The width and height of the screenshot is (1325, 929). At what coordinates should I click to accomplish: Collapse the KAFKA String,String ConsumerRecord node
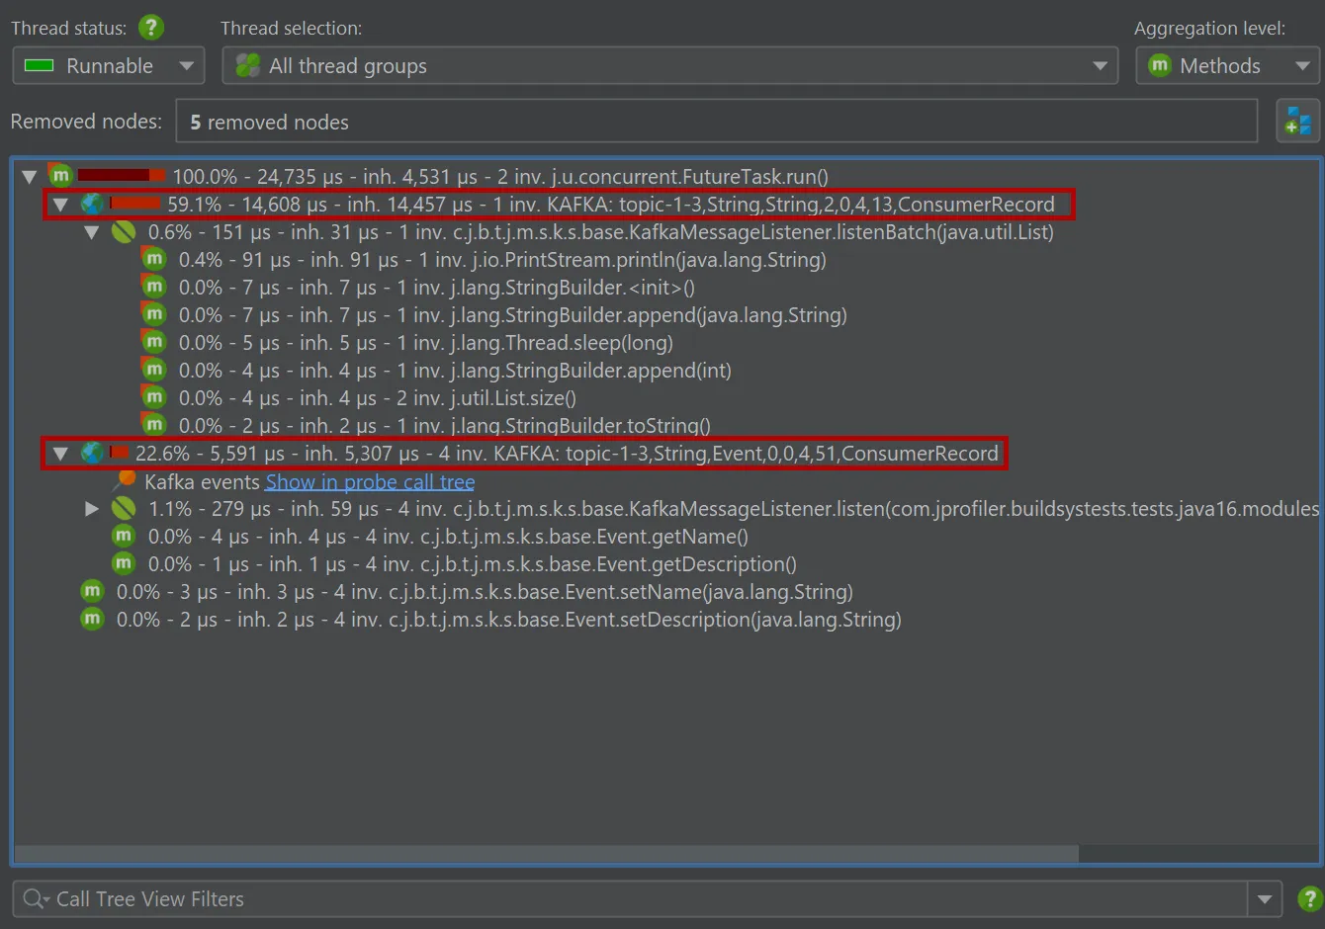tap(60, 205)
